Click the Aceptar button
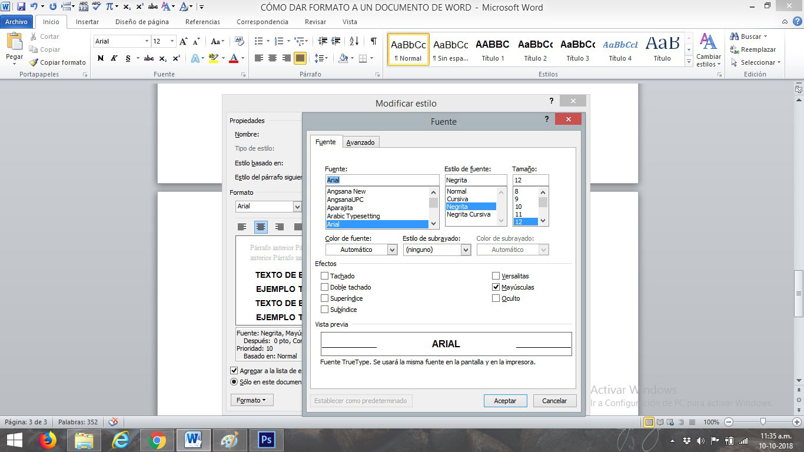Image resolution: width=804 pixels, height=452 pixels. coord(505,401)
